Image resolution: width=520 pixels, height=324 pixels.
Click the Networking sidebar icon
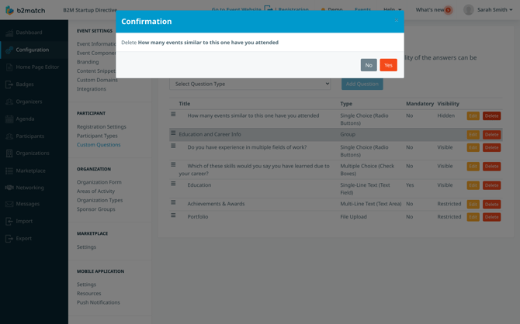pyautogui.click(x=9, y=188)
